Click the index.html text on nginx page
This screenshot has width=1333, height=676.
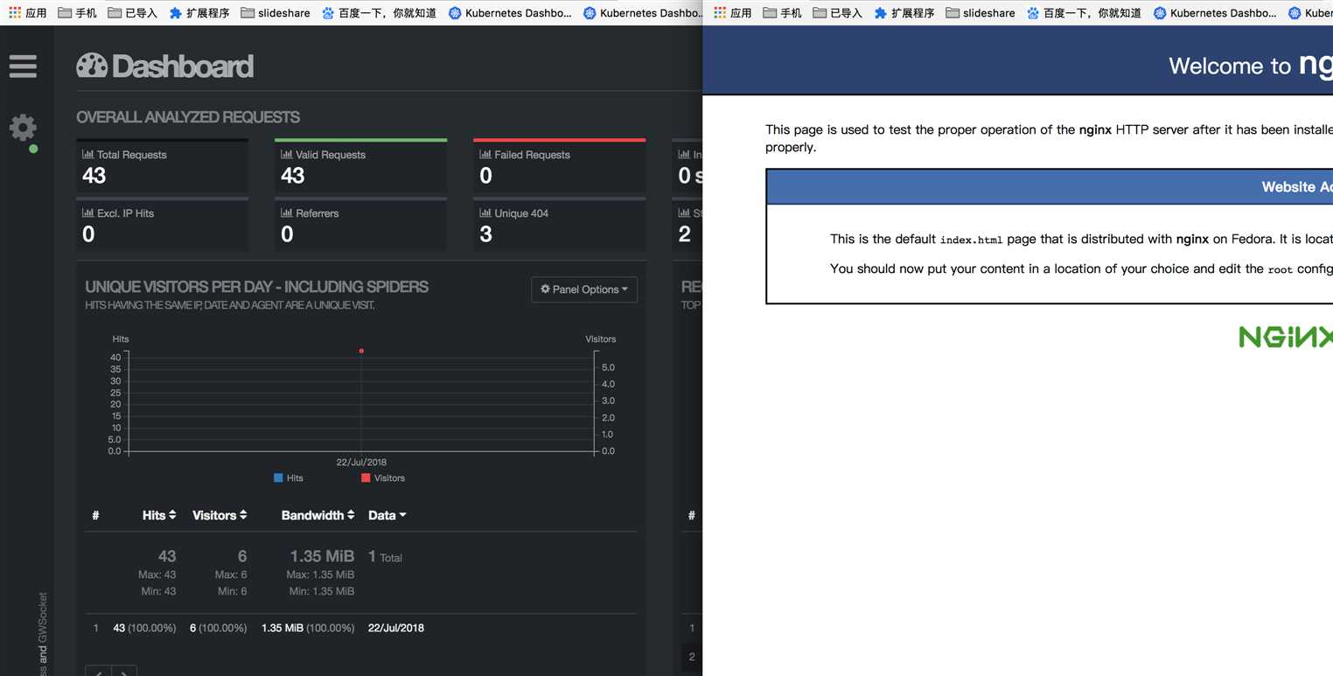pos(971,240)
